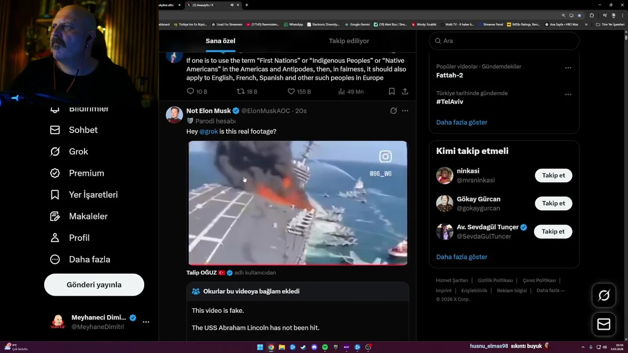Open Not Elon Musk profile avatar

[175, 114]
